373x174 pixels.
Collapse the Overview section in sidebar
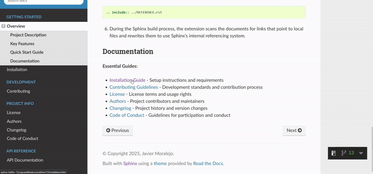click(x=3, y=26)
